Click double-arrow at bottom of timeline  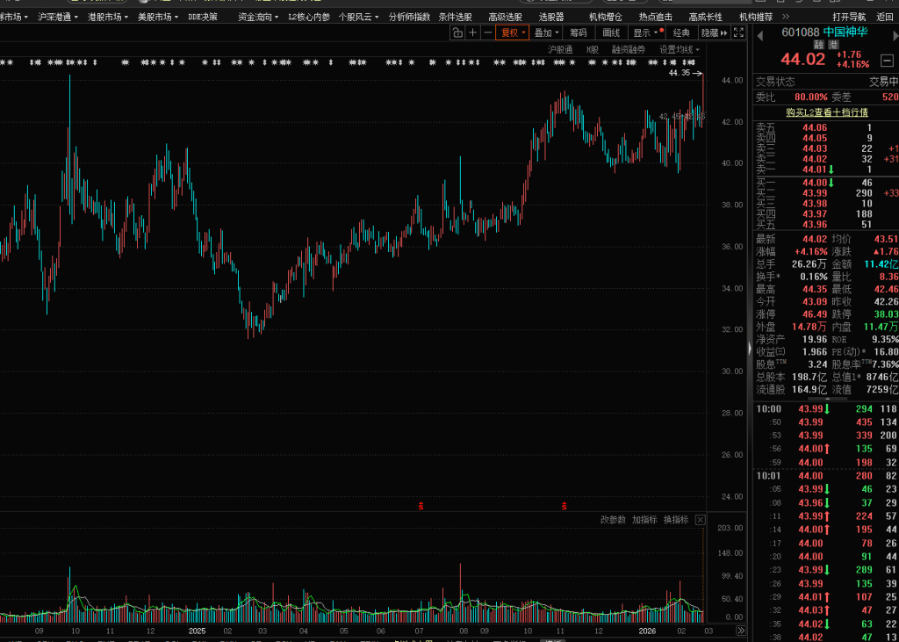pos(740,631)
